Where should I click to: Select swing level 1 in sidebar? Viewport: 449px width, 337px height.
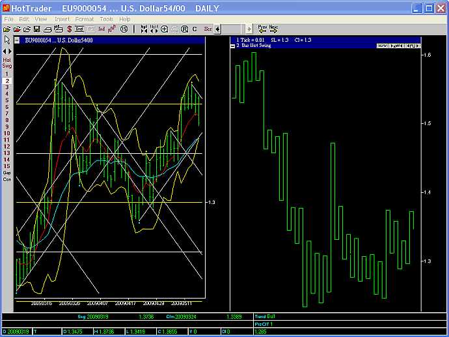(7, 74)
